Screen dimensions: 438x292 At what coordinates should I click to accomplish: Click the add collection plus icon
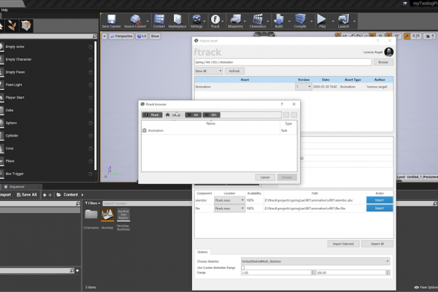[77, 271]
